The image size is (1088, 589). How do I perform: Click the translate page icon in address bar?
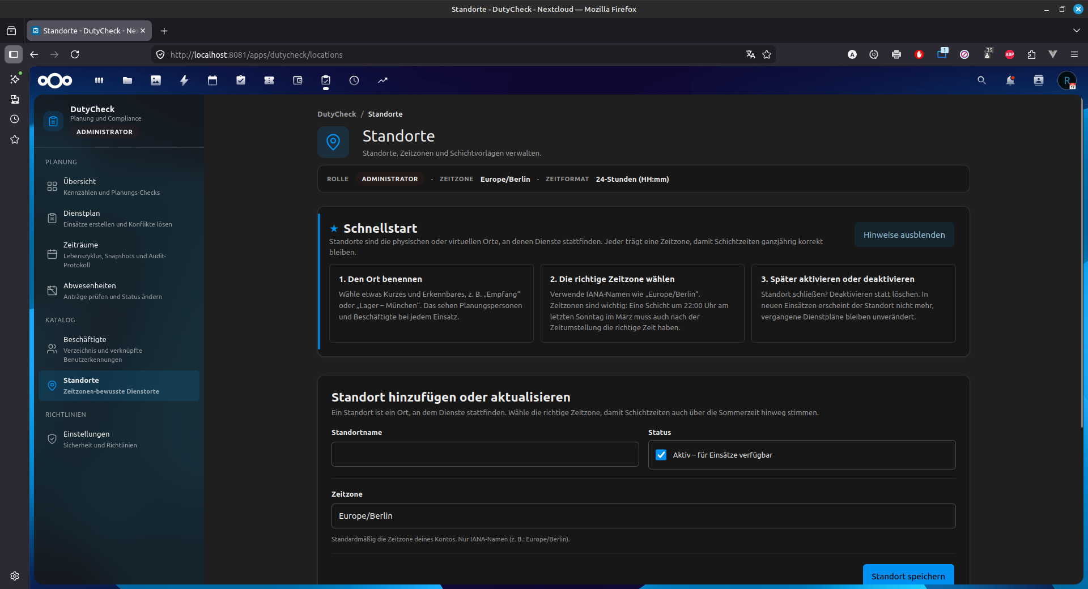tap(750, 54)
